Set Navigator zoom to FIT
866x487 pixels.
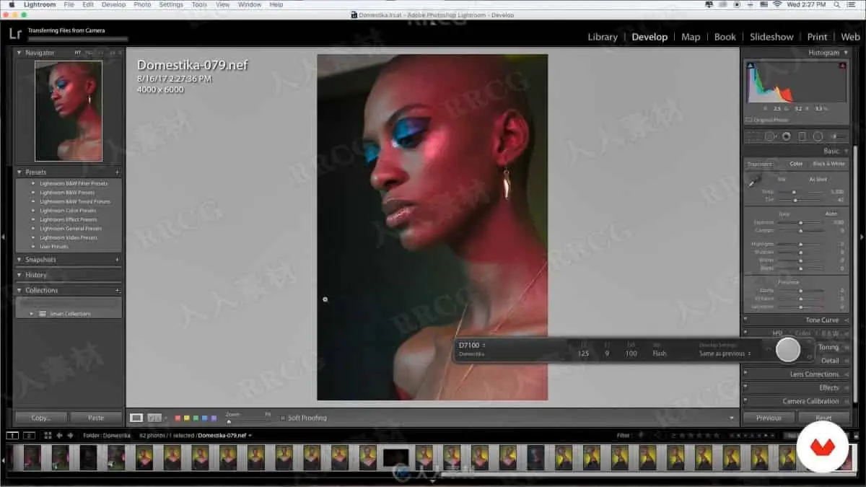click(77, 53)
